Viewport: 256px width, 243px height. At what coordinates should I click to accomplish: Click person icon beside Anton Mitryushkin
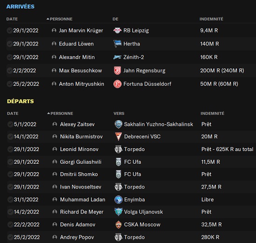coord(54,84)
